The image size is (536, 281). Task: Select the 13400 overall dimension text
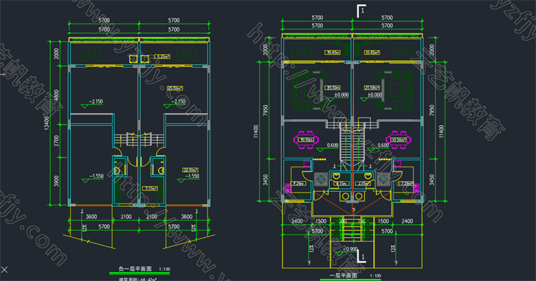point(47,123)
